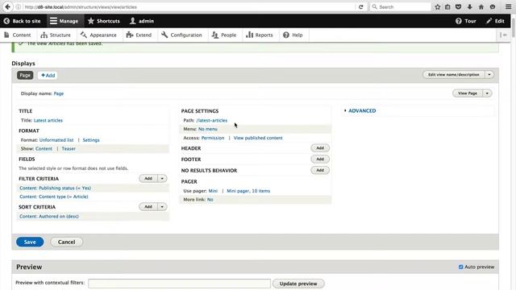Reload the page with the refresh icon
The width and height of the screenshot is (516, 290).
point(360,7)
